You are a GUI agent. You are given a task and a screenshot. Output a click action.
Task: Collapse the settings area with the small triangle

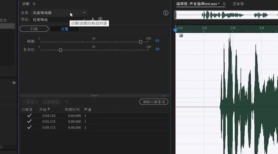point(163,95)
